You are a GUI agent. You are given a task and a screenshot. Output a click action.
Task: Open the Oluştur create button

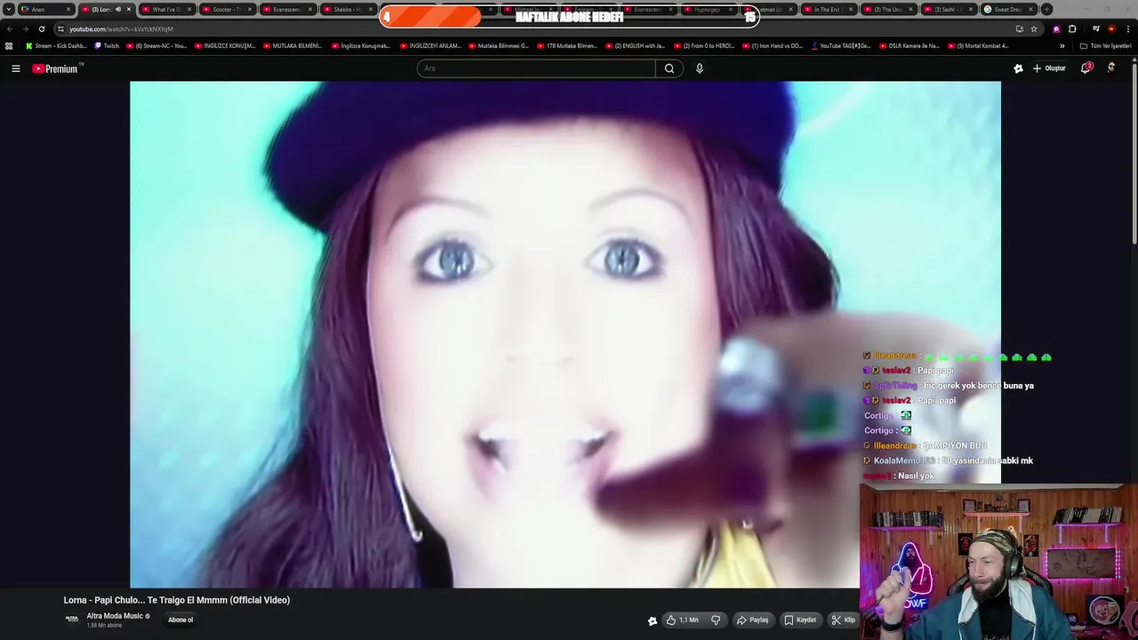[x=1049, y=68]
